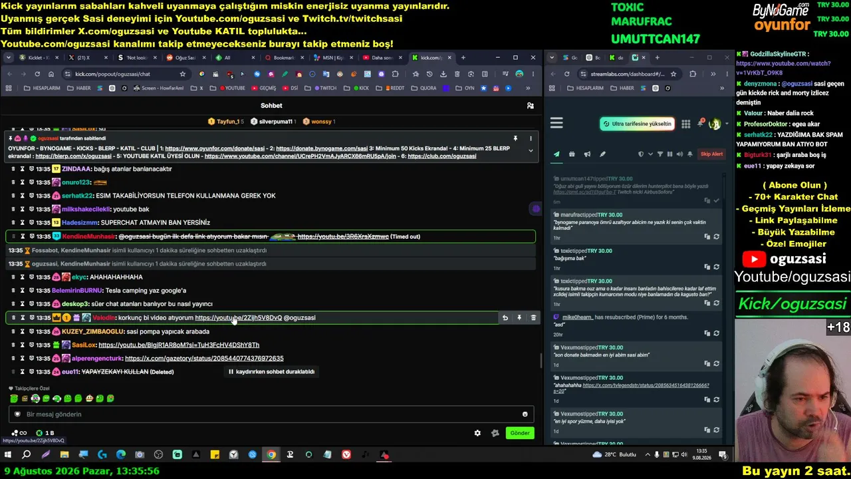Image resolution: width=851 pixels, height=479 pixels.
Task: Open alperengencturk's x.com gazetory link
Action: (x=204, y=359)
